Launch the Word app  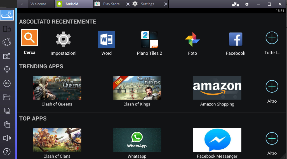[106, 40]
